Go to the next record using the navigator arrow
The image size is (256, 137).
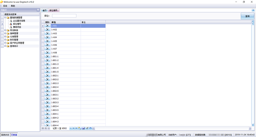[71, 128]
